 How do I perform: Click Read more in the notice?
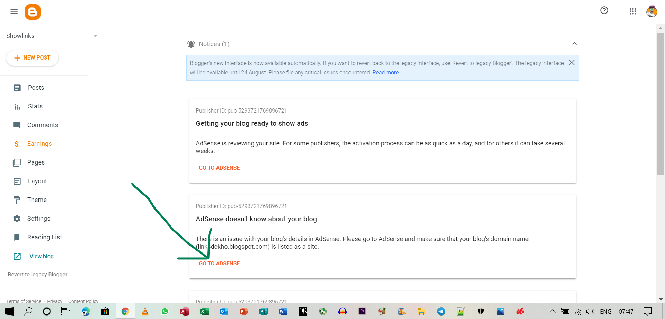[x=386, y=73]
